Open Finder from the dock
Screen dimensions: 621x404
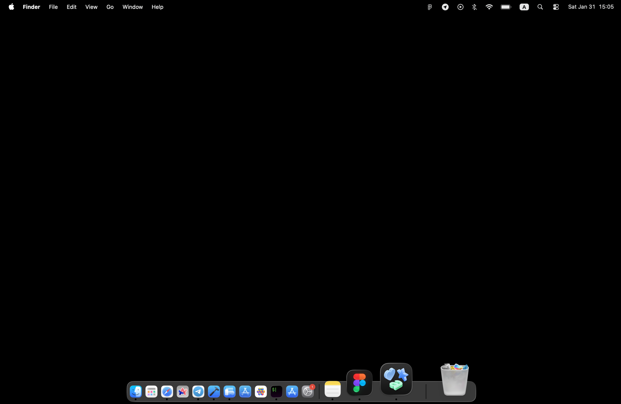pyautogui.click(x=136, y=392)
